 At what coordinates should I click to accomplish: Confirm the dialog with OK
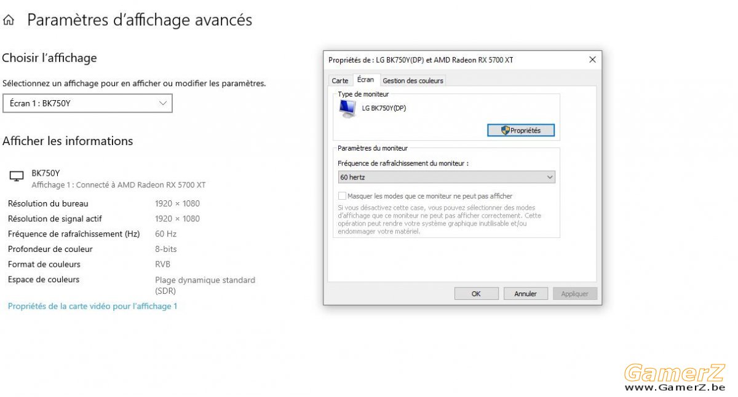click(x=476, y=294)
